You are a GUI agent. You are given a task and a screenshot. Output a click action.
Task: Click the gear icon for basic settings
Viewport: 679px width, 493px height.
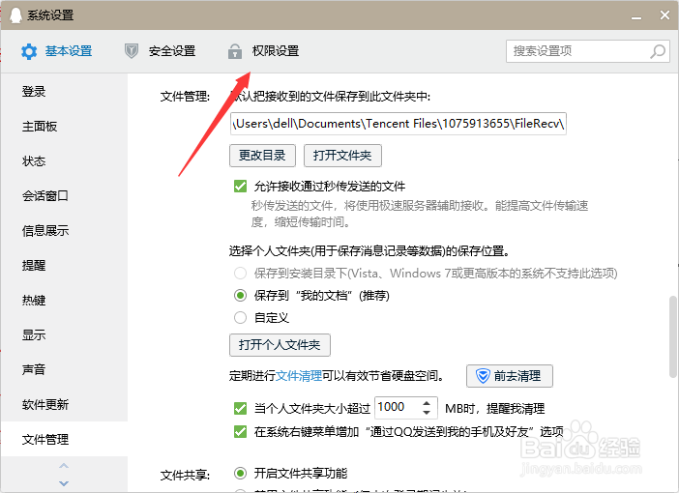coord(29,51)
